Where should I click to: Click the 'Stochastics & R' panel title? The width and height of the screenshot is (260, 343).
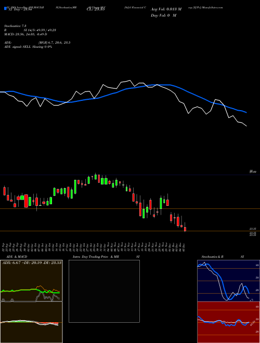click(x=212, y=257)
